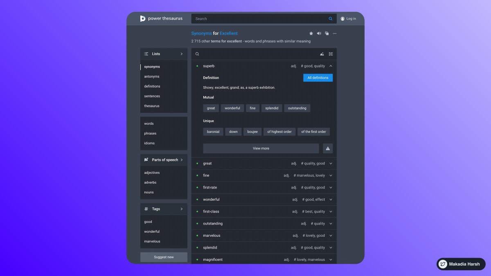
Task: Expand the wonderful entry chevron
Action: coord(331,200)
